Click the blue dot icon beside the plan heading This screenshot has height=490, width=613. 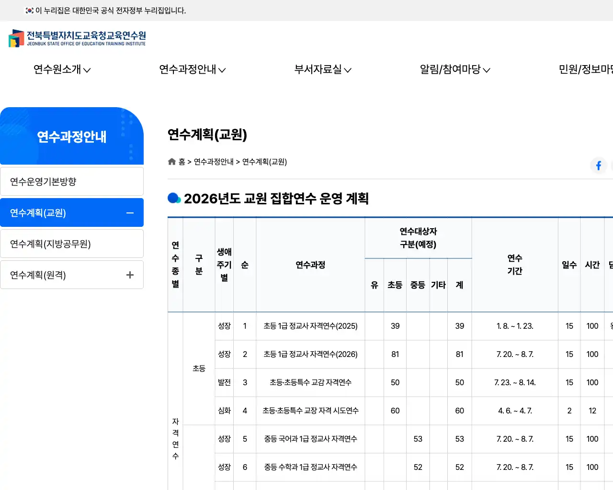click(173, 198)
